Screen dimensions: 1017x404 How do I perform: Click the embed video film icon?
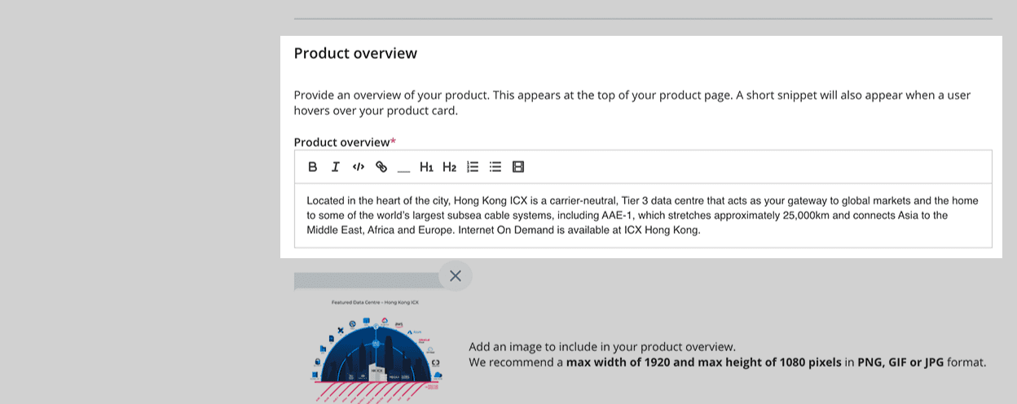click(517, 167)
